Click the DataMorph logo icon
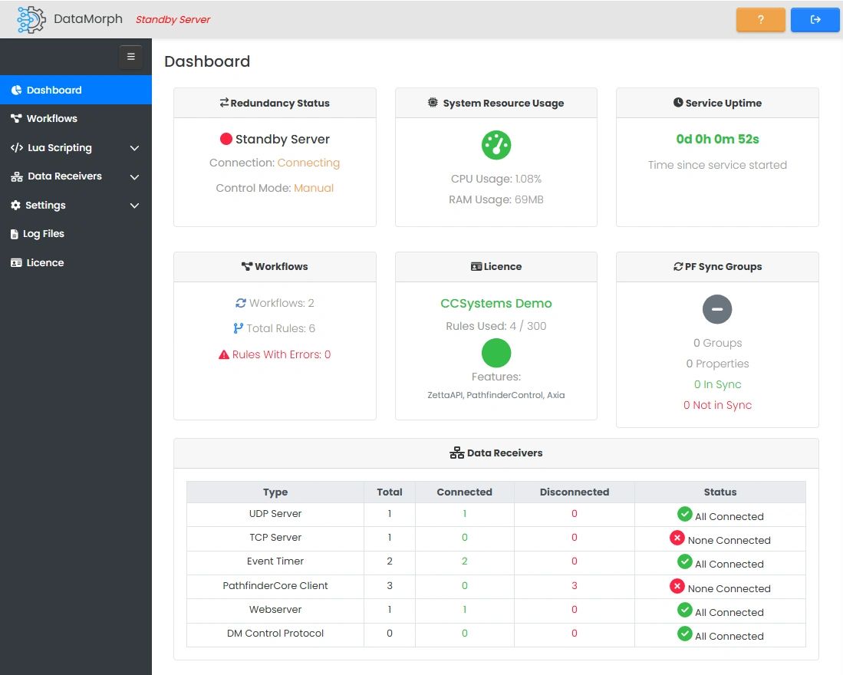 click(x=31, y=19)
